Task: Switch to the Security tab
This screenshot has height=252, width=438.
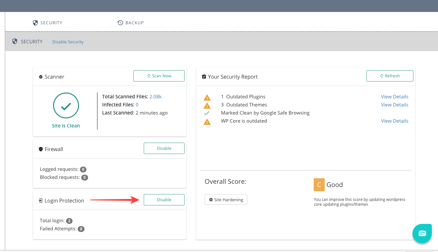Action: 48,23
